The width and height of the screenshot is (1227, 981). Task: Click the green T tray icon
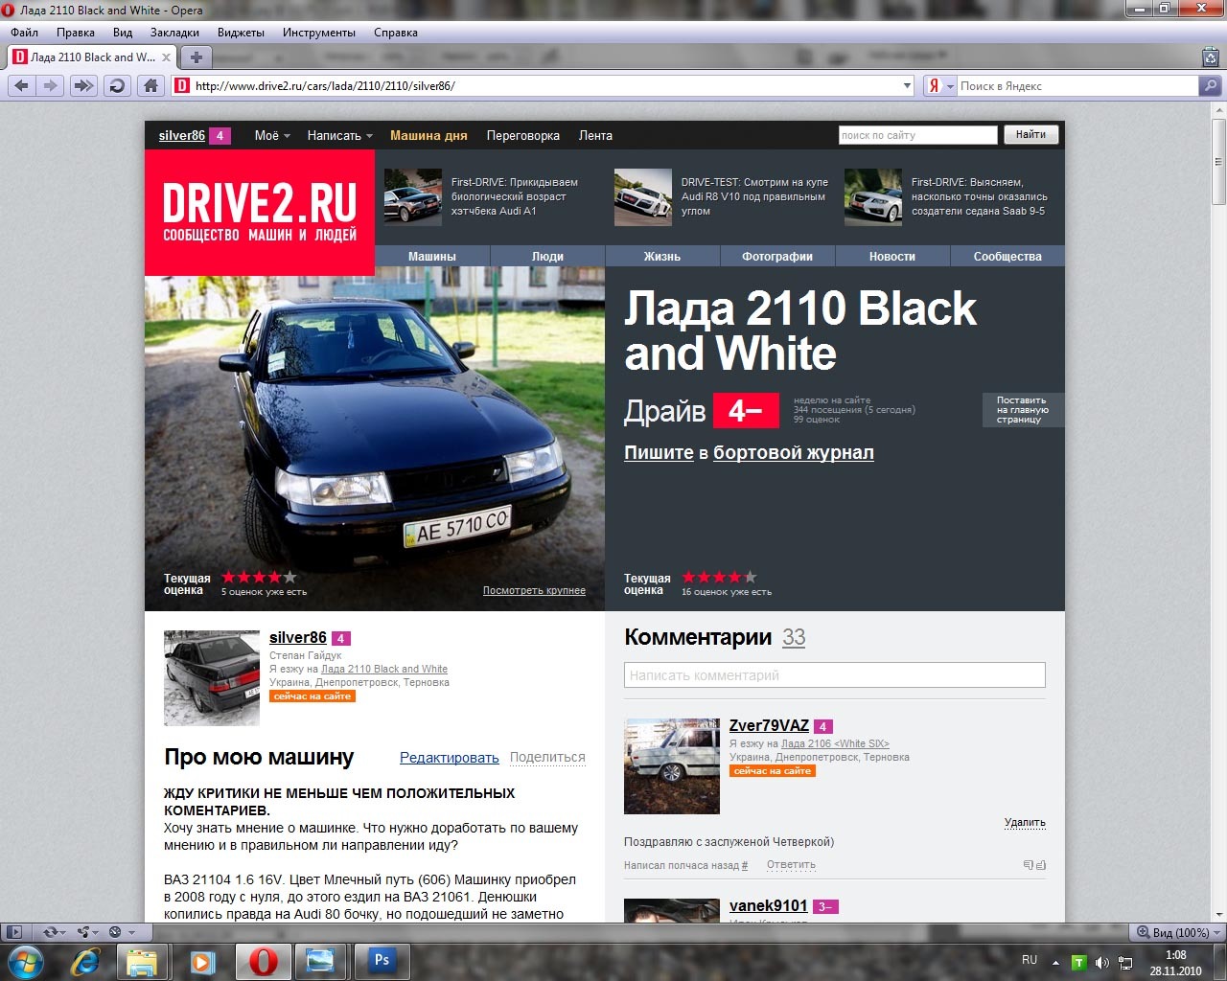(1078, 963)
